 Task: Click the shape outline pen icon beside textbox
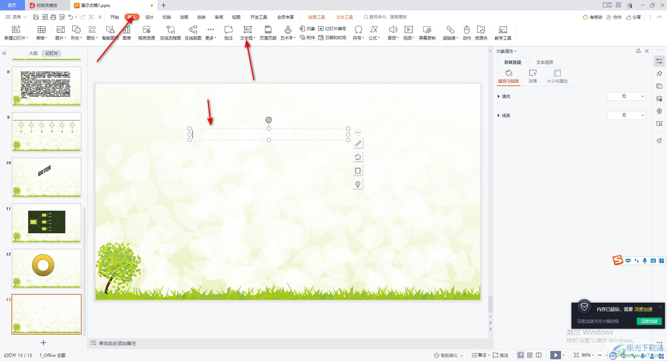357,143
